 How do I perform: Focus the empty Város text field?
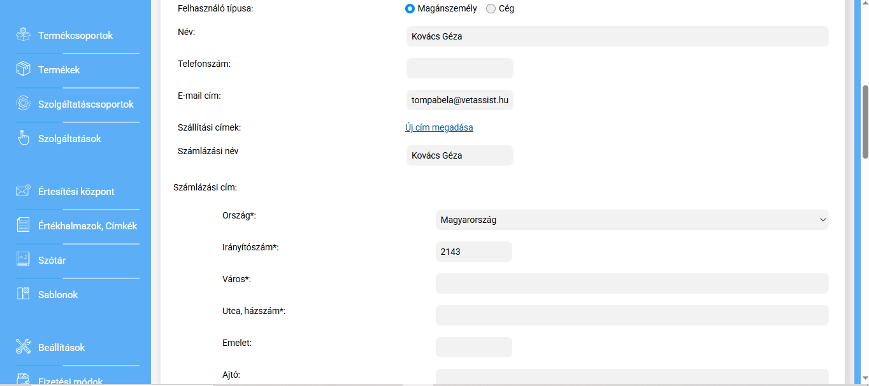coord(632,283)
